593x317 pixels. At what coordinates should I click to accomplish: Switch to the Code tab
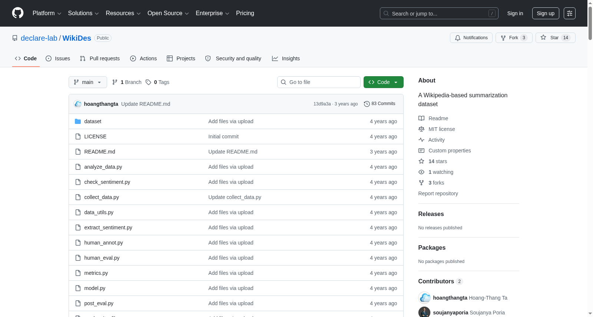26,58
